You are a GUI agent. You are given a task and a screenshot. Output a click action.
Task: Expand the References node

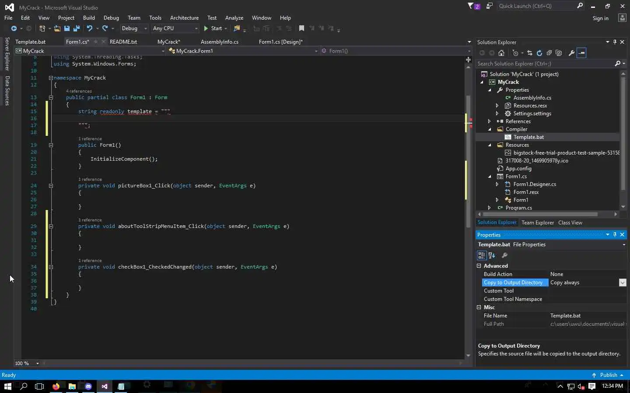pyautogui.click(x=490, y=121)
